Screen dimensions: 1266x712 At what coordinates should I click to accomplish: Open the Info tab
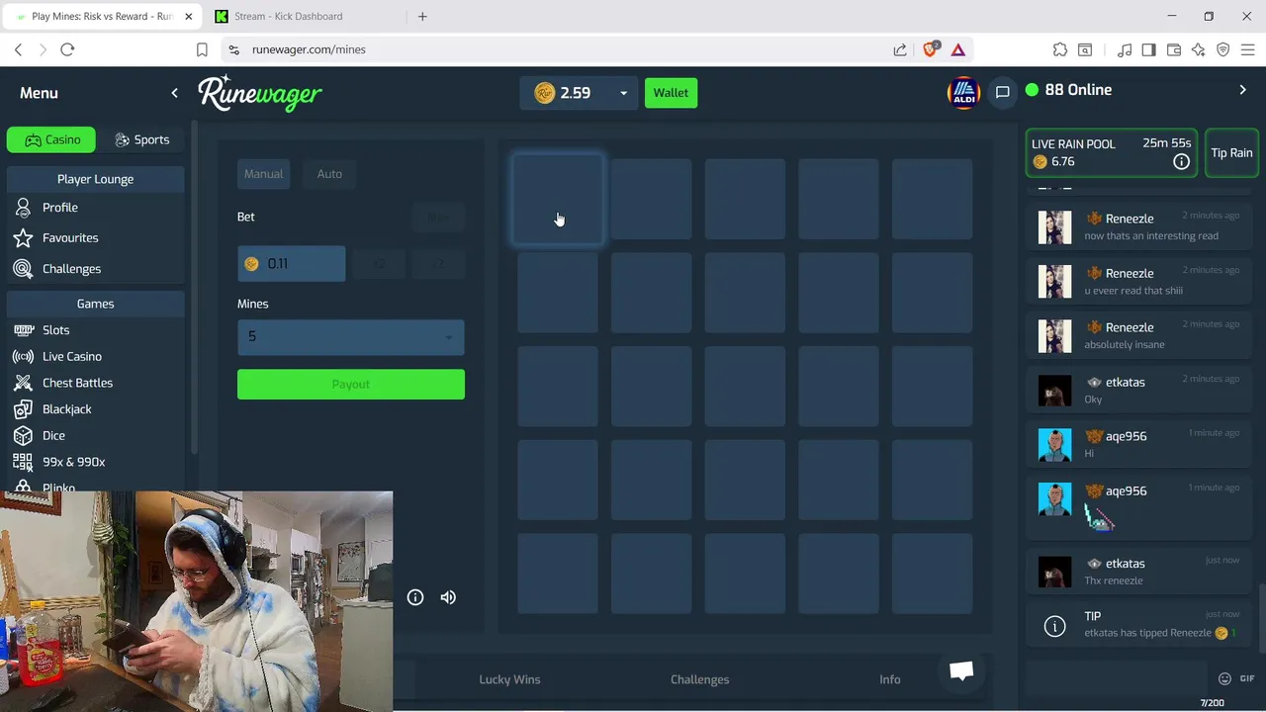pos(890,679)
